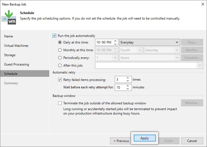Viewport: 207px width, 147px height.
Task: Click the 'Wait before each retry attempt for:' label
Action: click(x=88, y=87)
